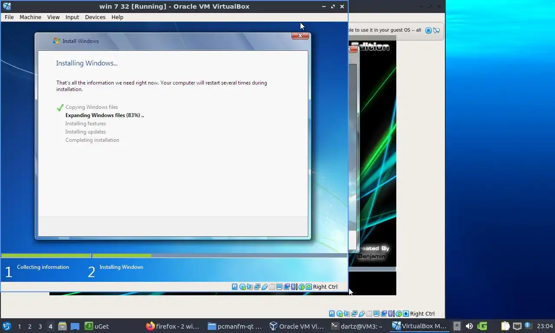Screen dimensions: 555x333
Task: Switch to virtual desktop 2
Action: 29,326
